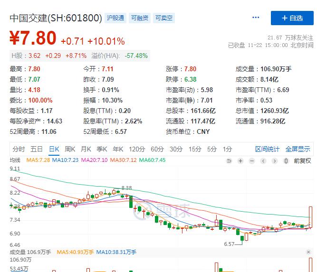Open the three-dot more options menu

pos(256,18)
